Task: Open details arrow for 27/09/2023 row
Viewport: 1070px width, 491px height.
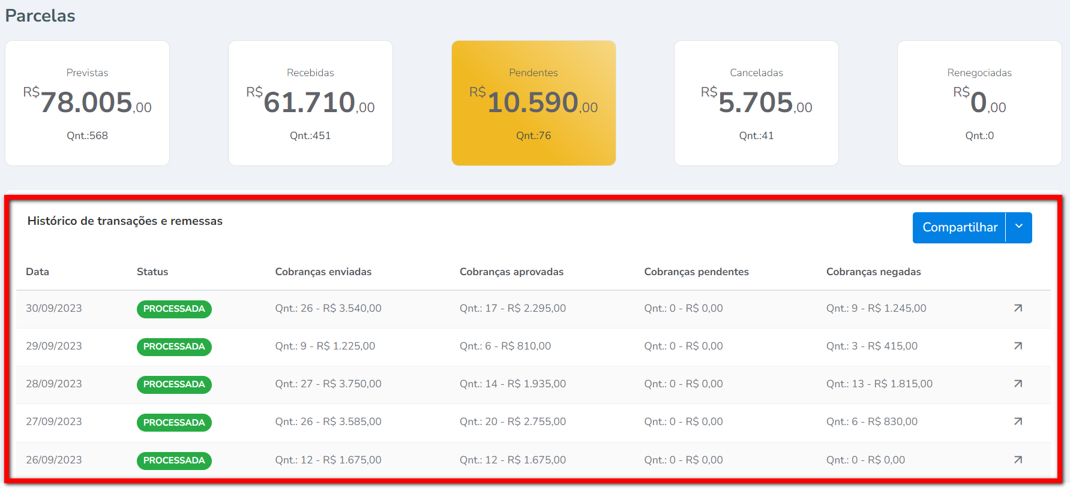Action: [x=1018, y=421]
